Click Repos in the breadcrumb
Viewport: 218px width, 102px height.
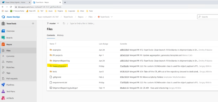click(81, 17)
